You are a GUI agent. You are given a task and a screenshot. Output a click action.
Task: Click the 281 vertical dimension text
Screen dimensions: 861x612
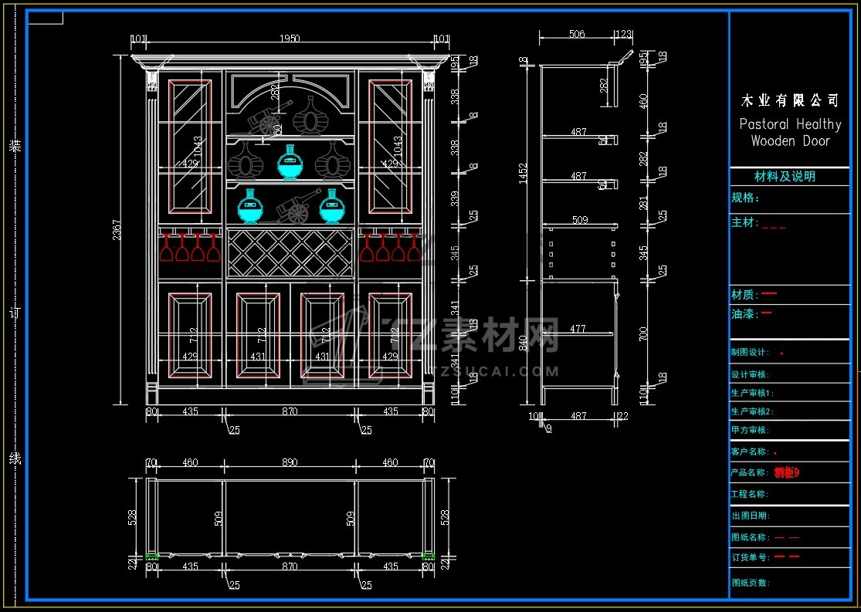[643, 203]
